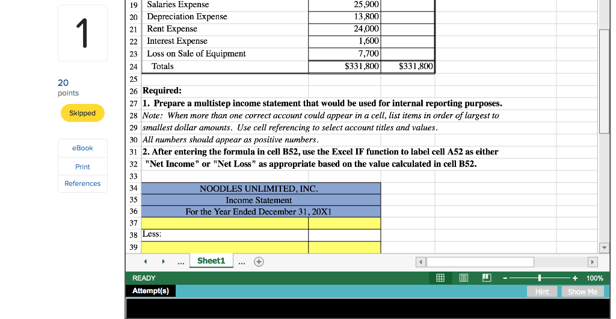Click the Hint button

pyautogui.click(x=542, y=291)
